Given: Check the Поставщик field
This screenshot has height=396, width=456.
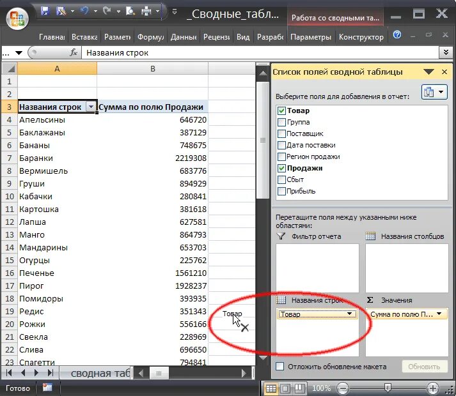Looking at the screenshot, I should pyautogui.click(x=281, y=133).
